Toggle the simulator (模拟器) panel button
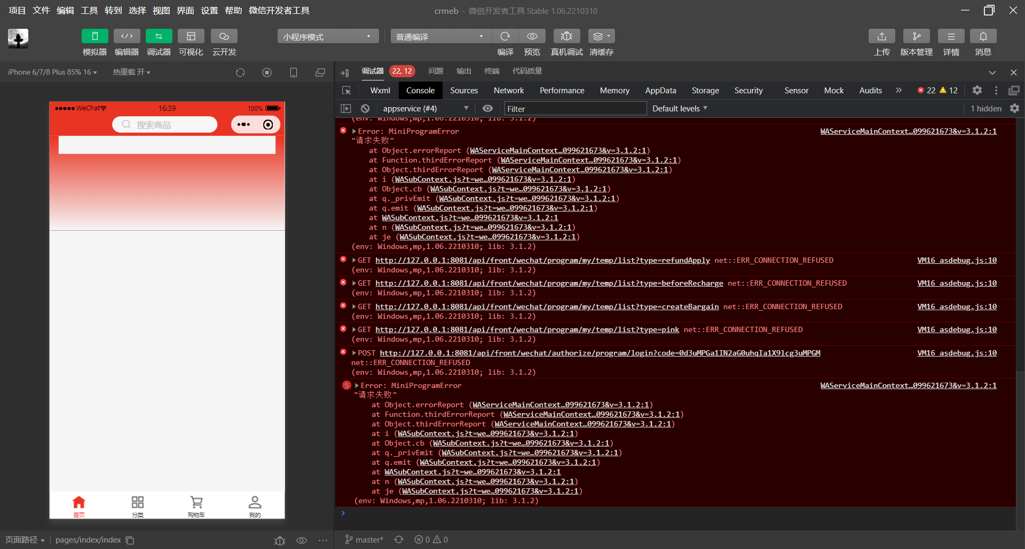Viewport: 1025px width, 549px height. coord(94,36)
